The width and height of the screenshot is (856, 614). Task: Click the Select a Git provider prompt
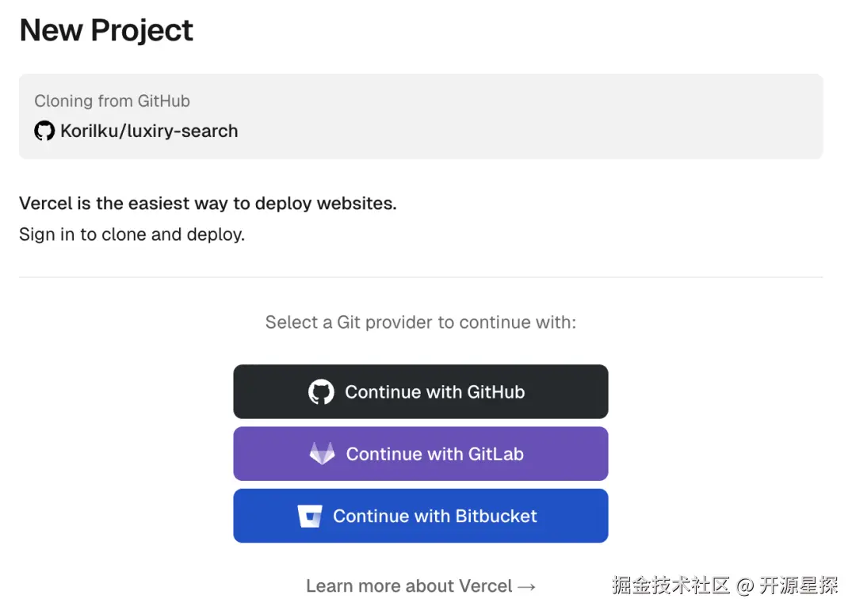420,322
